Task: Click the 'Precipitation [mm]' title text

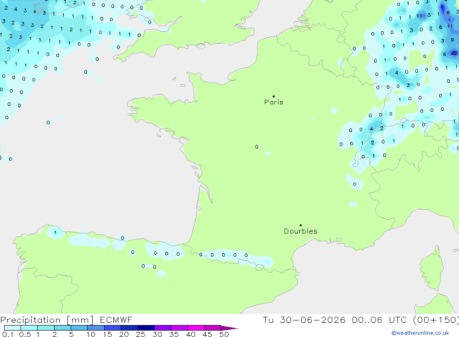Action: pyautogui.click(x=47, y=320)
